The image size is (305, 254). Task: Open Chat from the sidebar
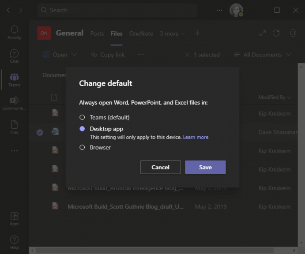(x=14, y=56)
